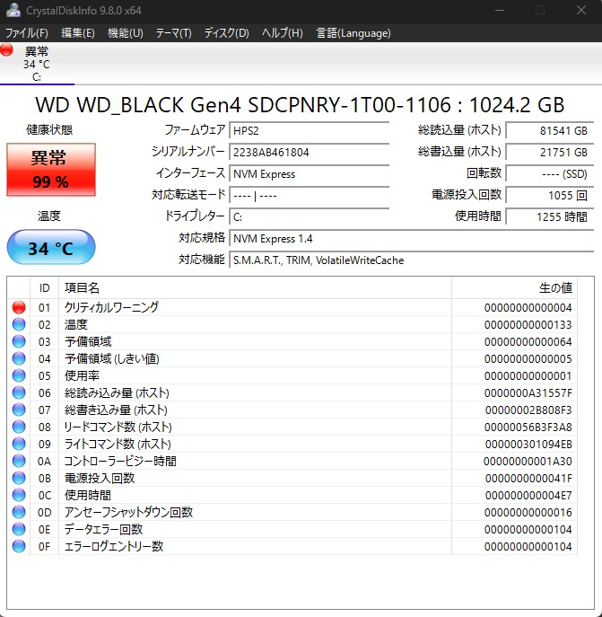Select raw value 00000002B808F3
The width and height of the screenshot is (602, 617).
point(528,410)
